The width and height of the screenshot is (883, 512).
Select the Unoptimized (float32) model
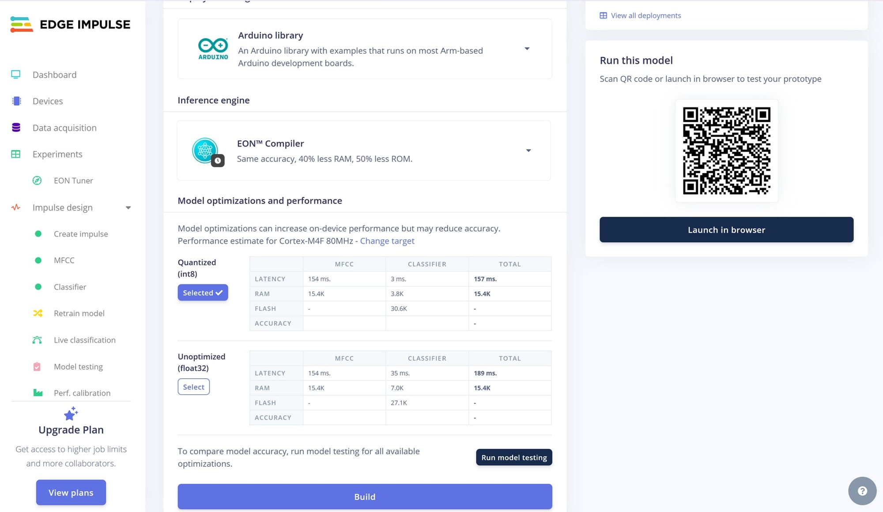point(193,387)
